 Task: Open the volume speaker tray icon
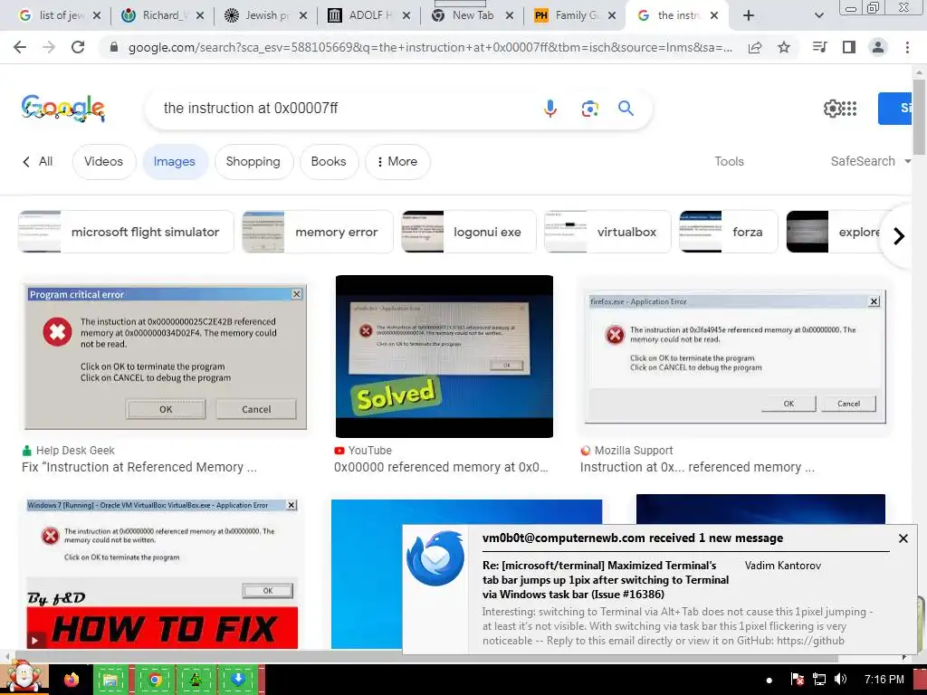[839, 679]
